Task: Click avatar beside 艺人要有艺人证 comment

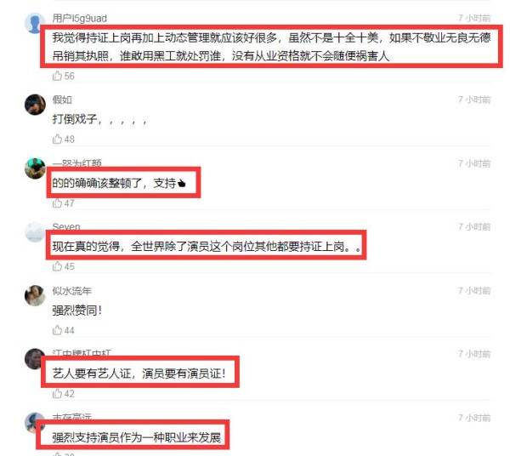Action: [x=33, y=359]
